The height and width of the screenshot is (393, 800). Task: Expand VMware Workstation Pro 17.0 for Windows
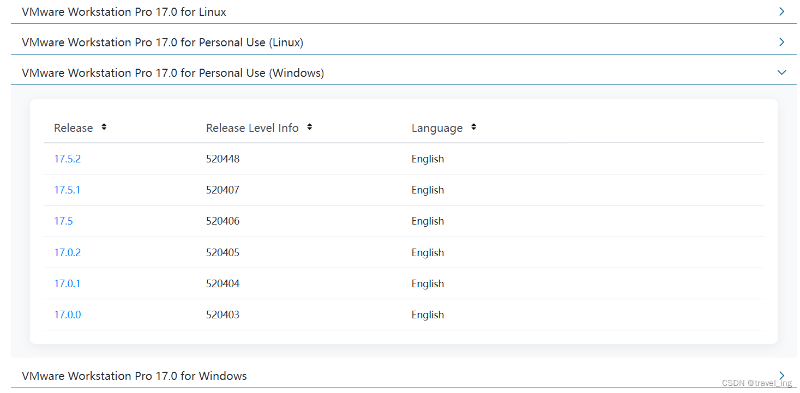click(404, 376)
